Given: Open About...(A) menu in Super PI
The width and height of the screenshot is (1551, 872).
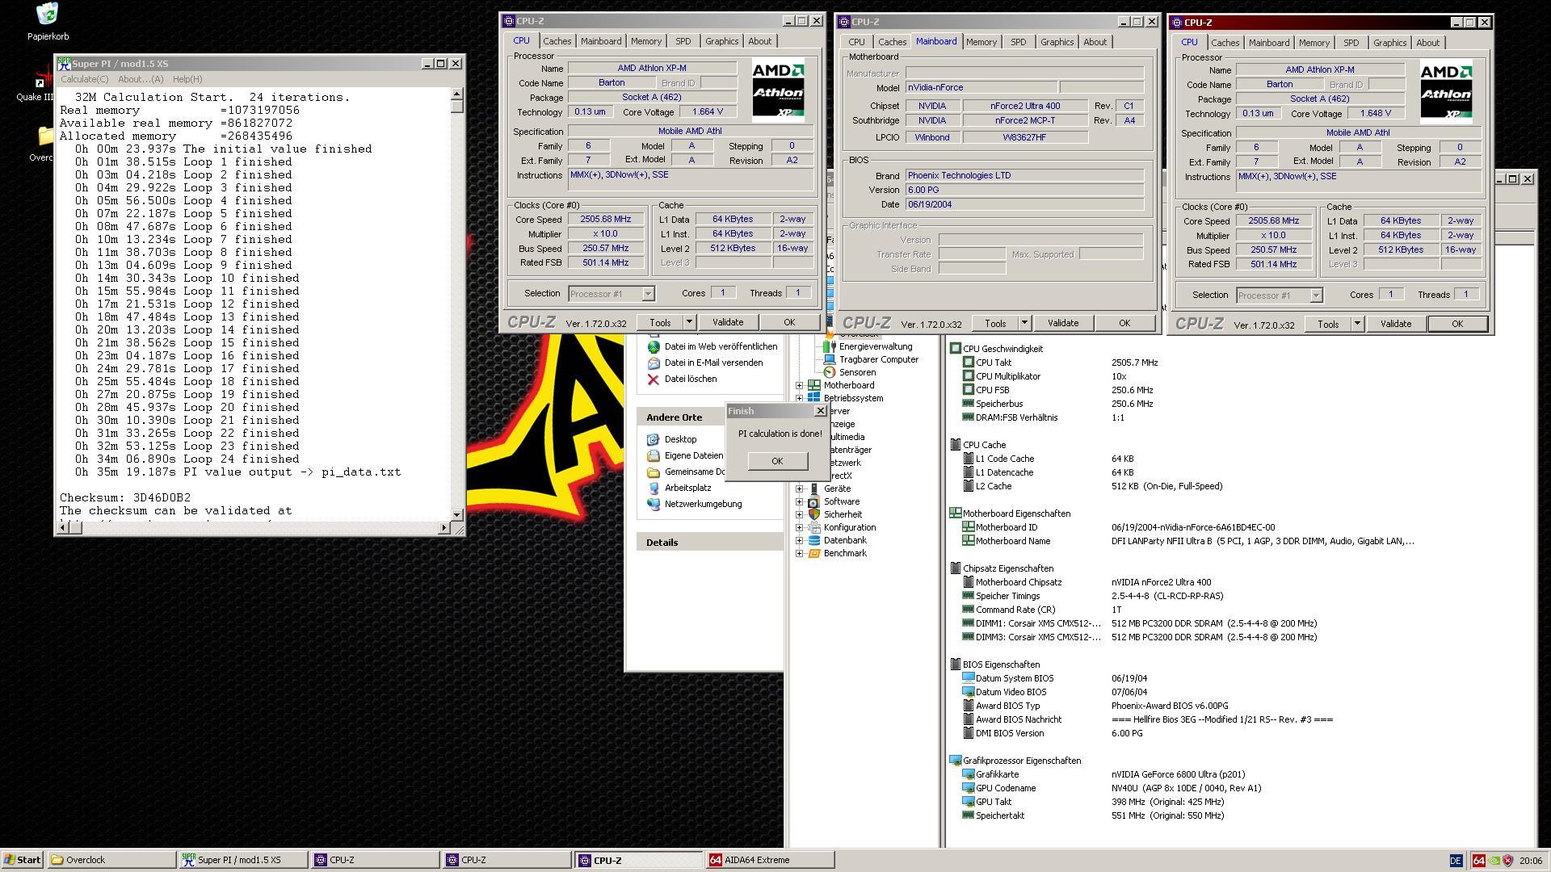Looking at the screenshot, I should pos(141,79).
